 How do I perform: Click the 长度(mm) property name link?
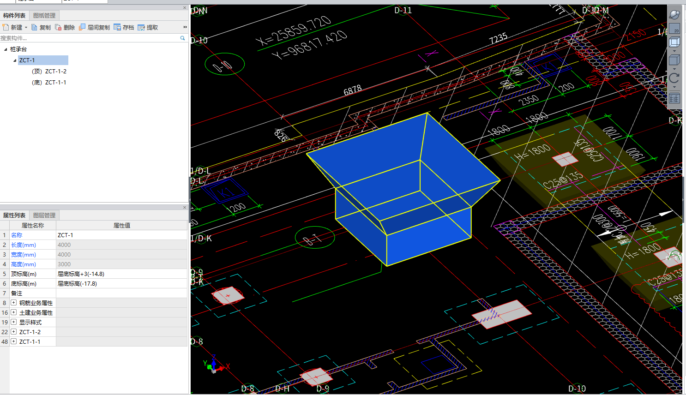(24, 245)
